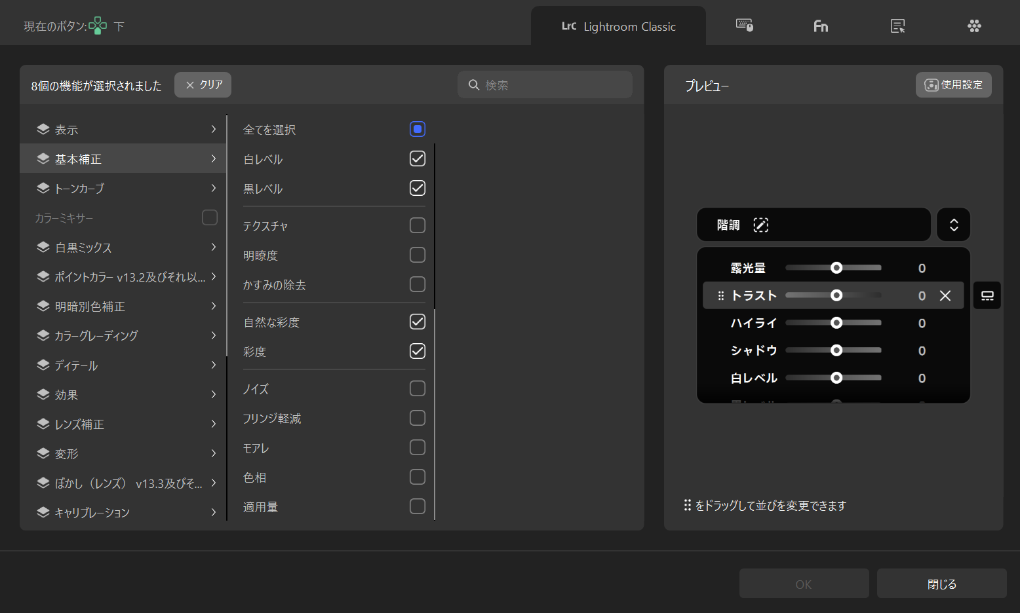Click the up-down arrows beside 階調
The height and width of the screenshot is (613, 1020).
953,225
